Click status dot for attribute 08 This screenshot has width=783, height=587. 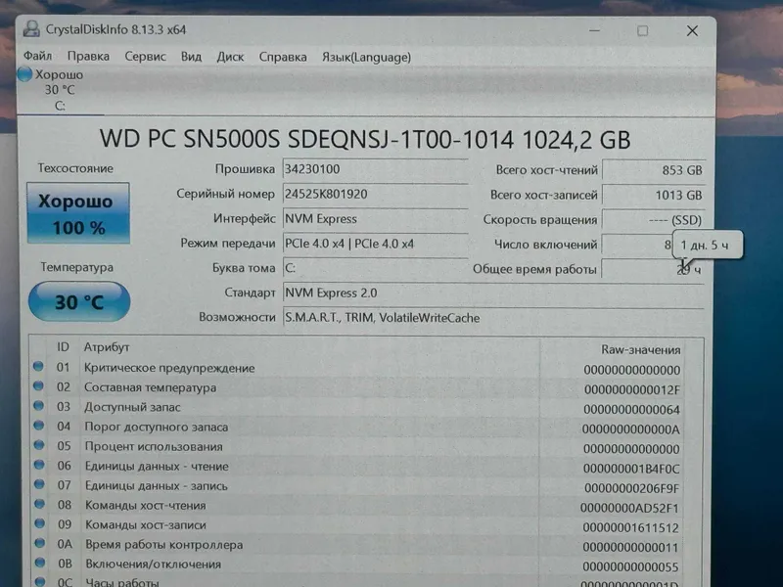click(x=39, y=504)
